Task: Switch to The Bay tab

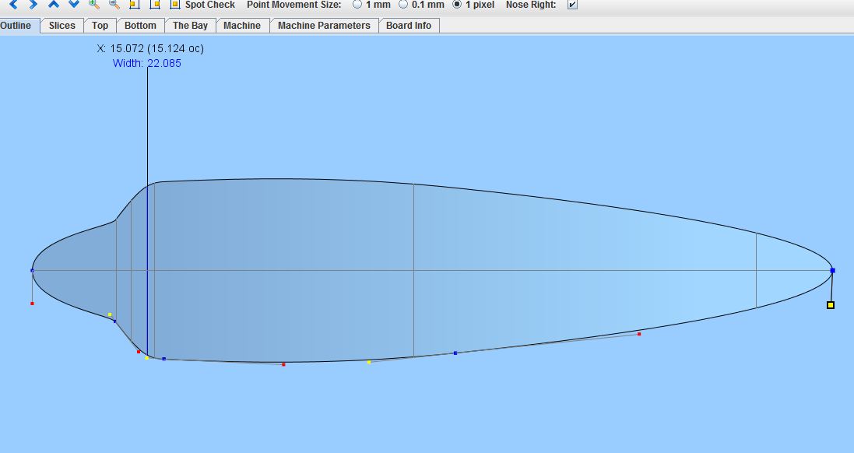Action: tap(190, 26)
